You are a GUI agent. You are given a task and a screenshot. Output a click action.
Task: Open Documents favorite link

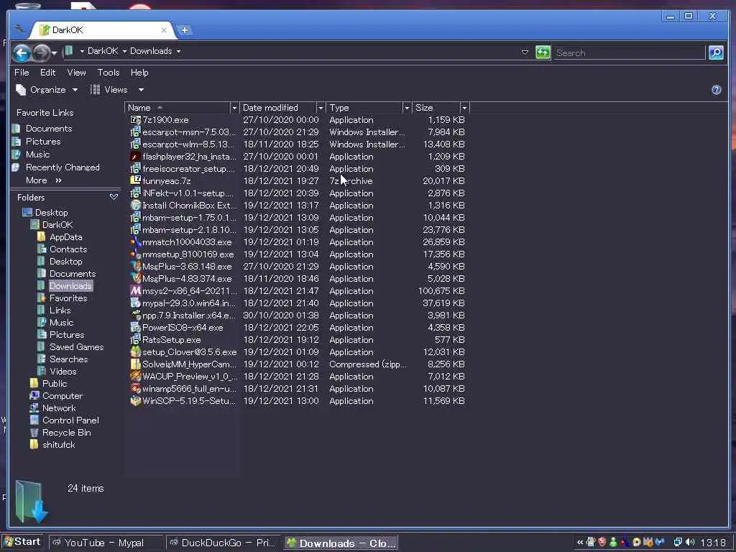click(49, 128)
